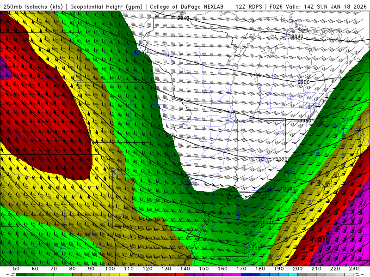
Task: Click the legend value 110
Action: [129, 269]
